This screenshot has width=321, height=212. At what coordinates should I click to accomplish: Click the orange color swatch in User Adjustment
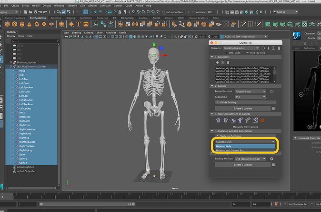click(x=262, y=120)
